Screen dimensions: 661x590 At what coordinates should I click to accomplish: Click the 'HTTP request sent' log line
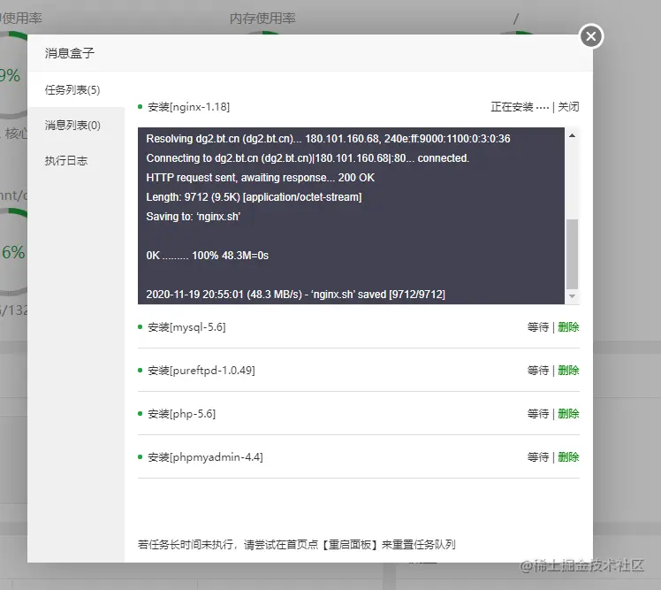260,178
